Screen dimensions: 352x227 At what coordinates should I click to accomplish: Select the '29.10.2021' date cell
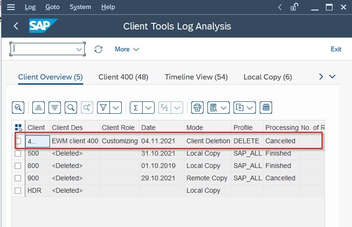(162, 178)
